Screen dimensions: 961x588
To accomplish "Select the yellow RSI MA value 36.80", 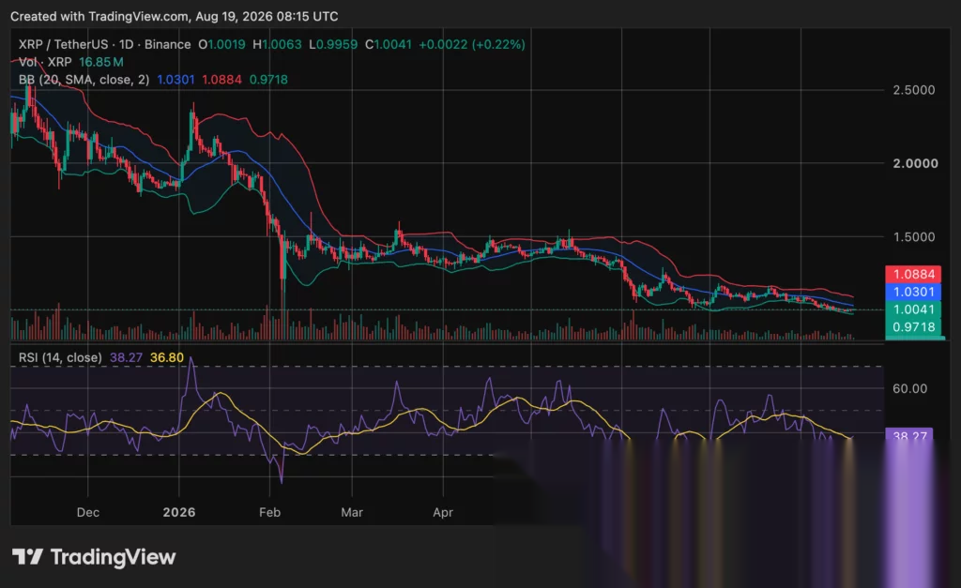I will pyautogui.click(x=167, y=357).
